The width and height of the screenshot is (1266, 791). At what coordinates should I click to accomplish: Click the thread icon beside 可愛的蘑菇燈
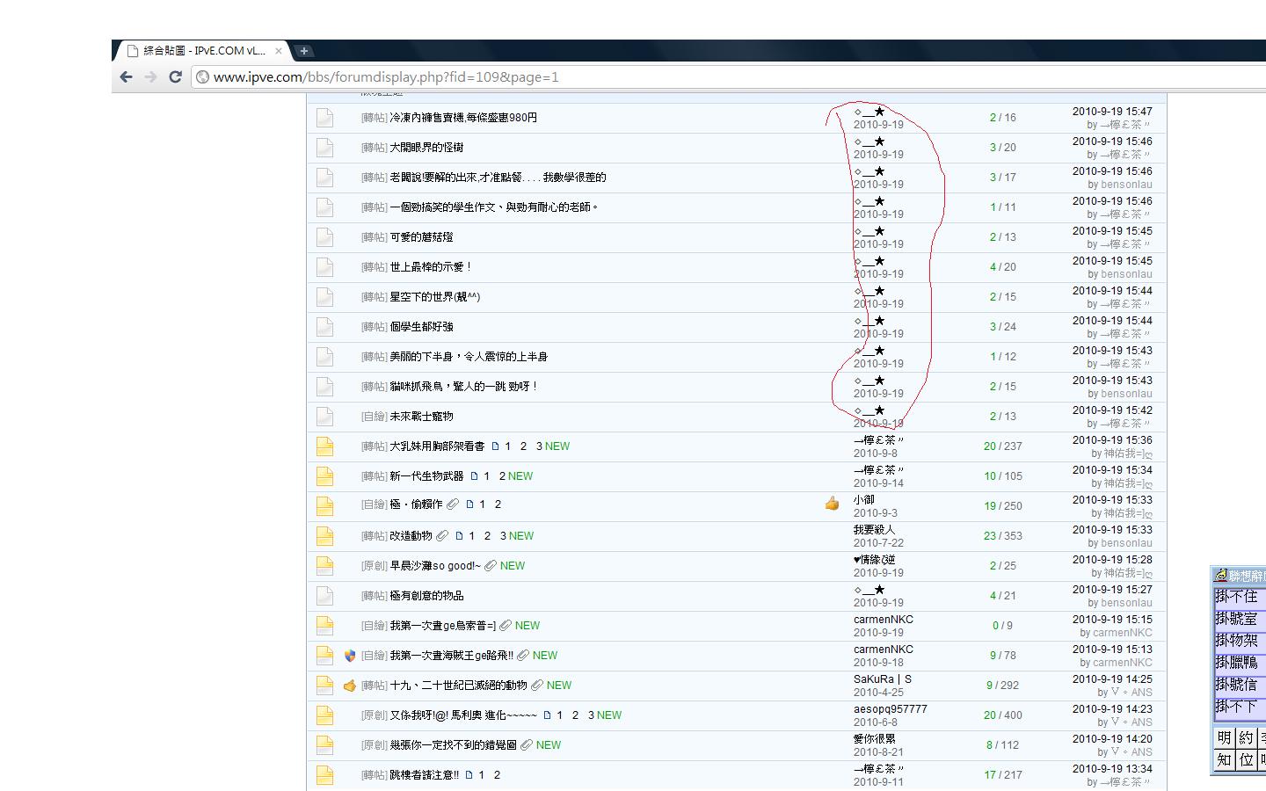click(324, 237)
